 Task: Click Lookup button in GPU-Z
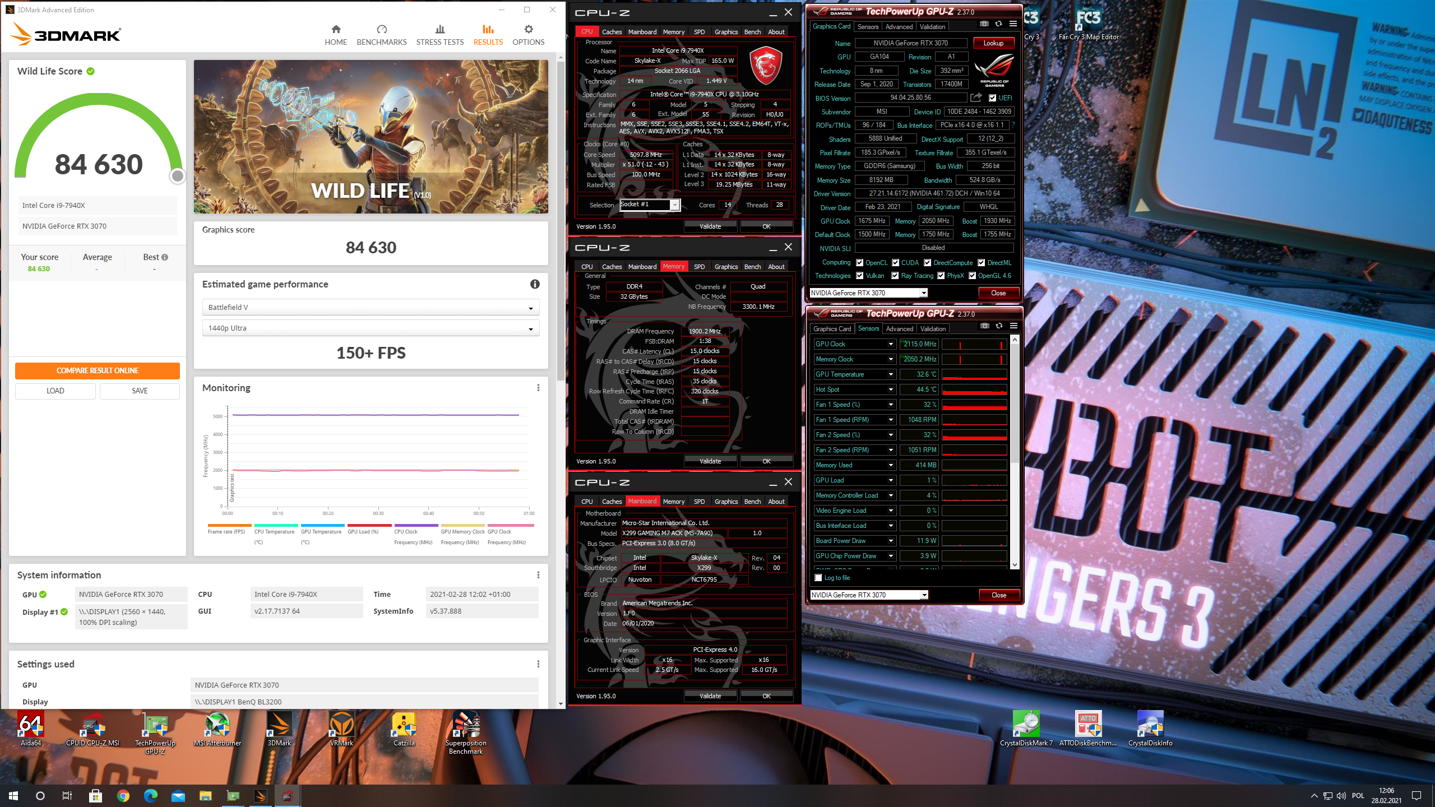pos(993,43)
